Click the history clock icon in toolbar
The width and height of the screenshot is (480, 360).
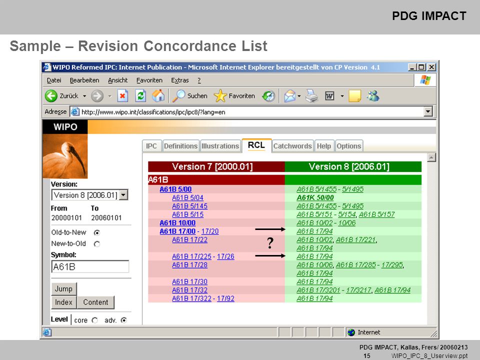pyautogui.click(x=269, y=96)
